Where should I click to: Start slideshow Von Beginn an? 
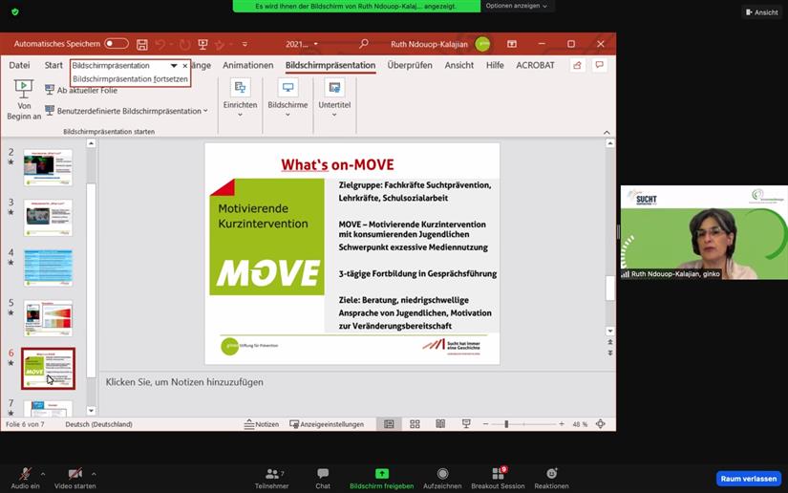[24, 99]
